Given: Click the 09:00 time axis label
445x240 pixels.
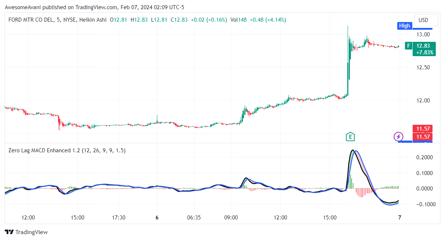Looking at the screenshot, I should pos(231,218).
